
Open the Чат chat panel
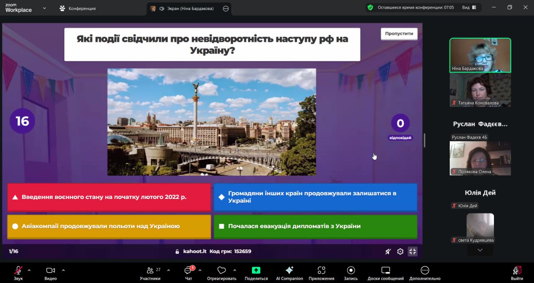click(188, 271)
